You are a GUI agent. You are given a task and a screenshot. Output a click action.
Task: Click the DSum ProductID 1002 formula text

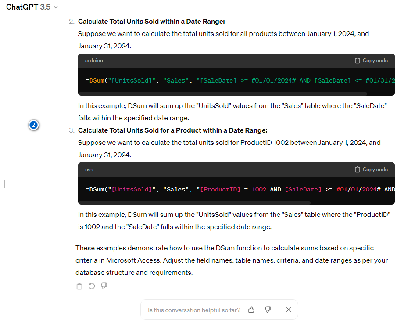[240, 189]
